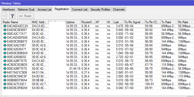Click MAC address cell 4C:5E:0C:...

click(x=39, y=65)
